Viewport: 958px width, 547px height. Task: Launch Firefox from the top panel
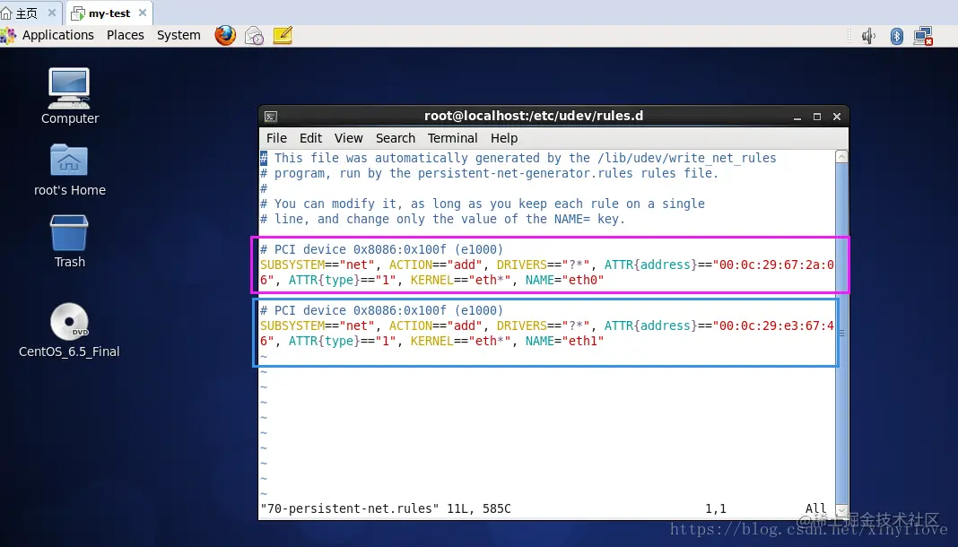pyautogui.click(x=225, y=35)
